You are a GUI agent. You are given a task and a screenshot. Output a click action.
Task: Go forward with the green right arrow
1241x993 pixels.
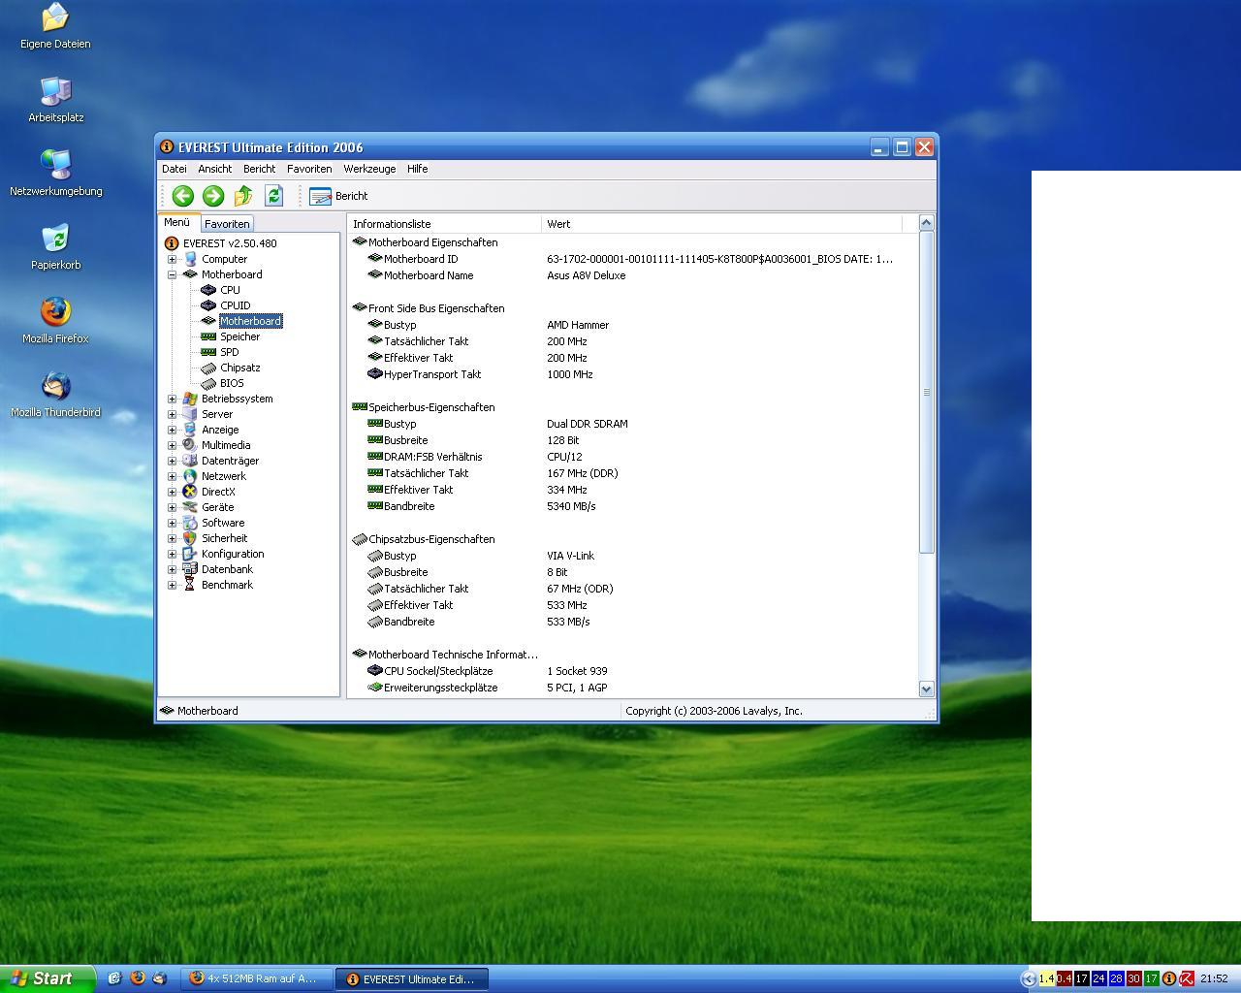tap(213, 196)
